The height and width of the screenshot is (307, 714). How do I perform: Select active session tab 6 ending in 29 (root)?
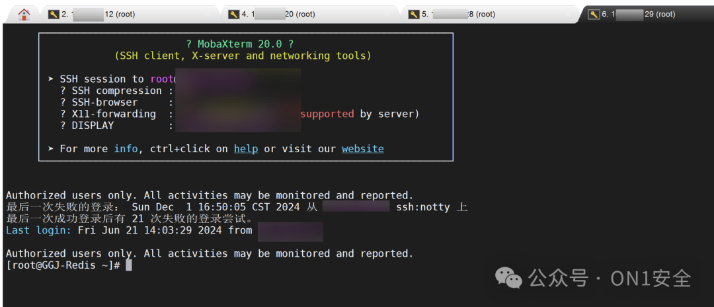[x=647, y=15]
